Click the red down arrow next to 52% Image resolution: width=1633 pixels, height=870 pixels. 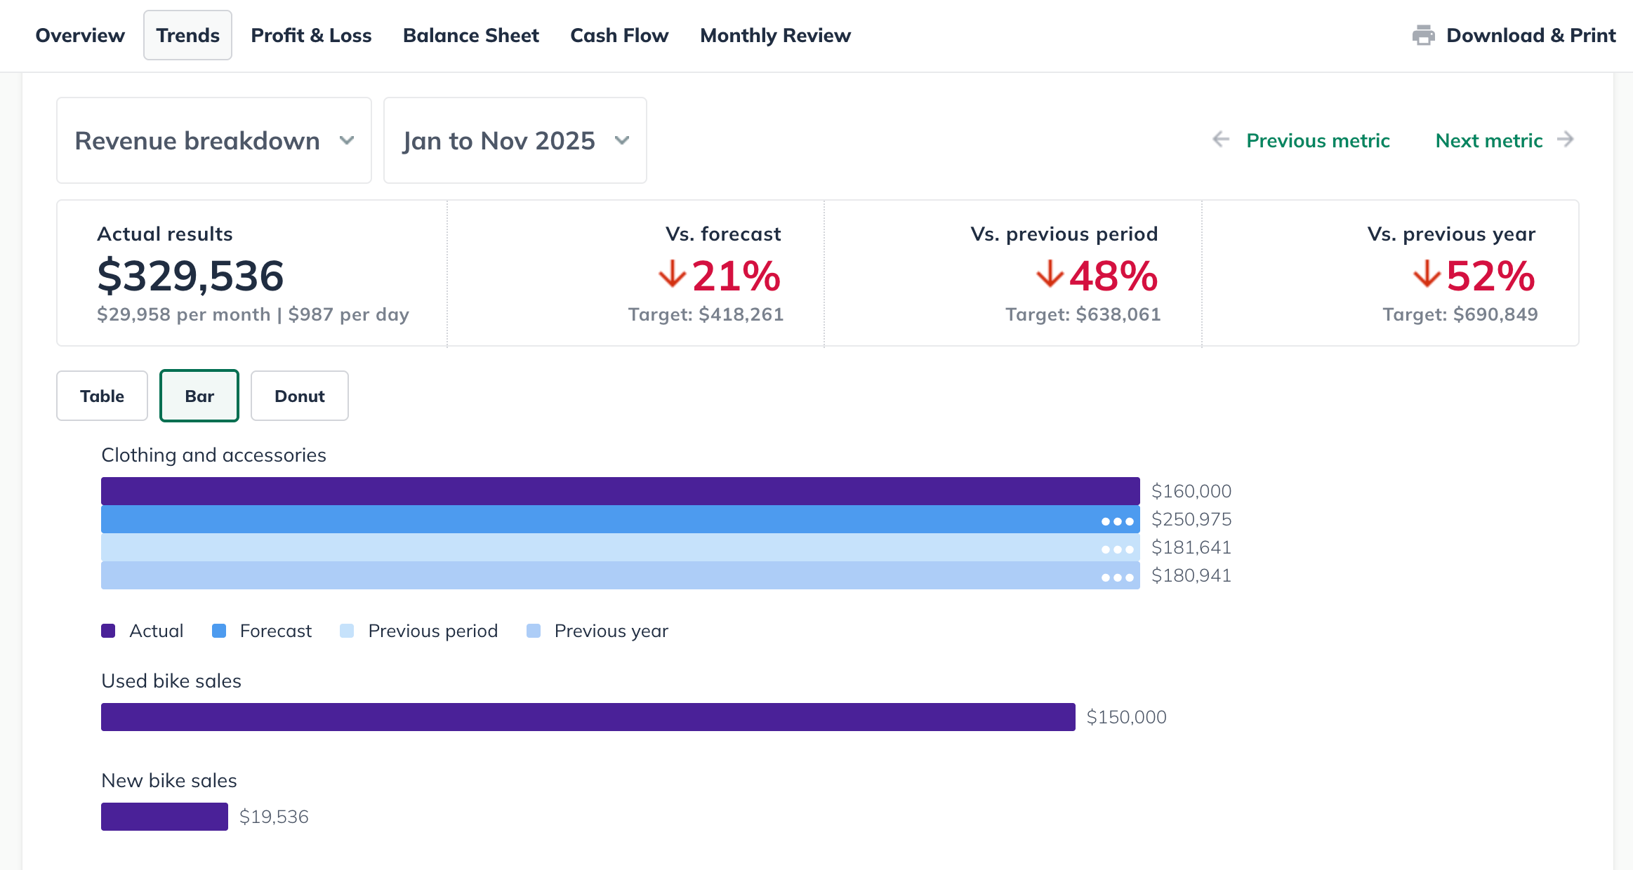[1427, 276]
